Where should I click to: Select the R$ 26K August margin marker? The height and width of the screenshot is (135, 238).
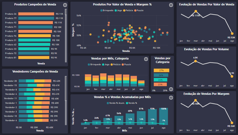pos(232,123)
